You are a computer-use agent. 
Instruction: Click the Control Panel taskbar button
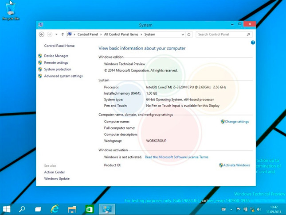click(107, 209)
